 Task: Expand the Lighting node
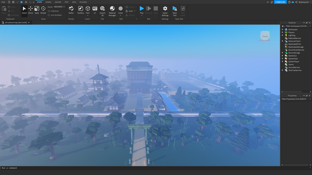click(x=282, y=35)
